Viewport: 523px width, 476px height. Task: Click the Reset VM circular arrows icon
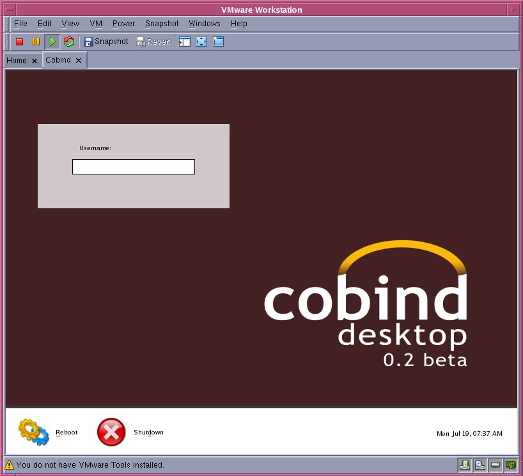68,42
